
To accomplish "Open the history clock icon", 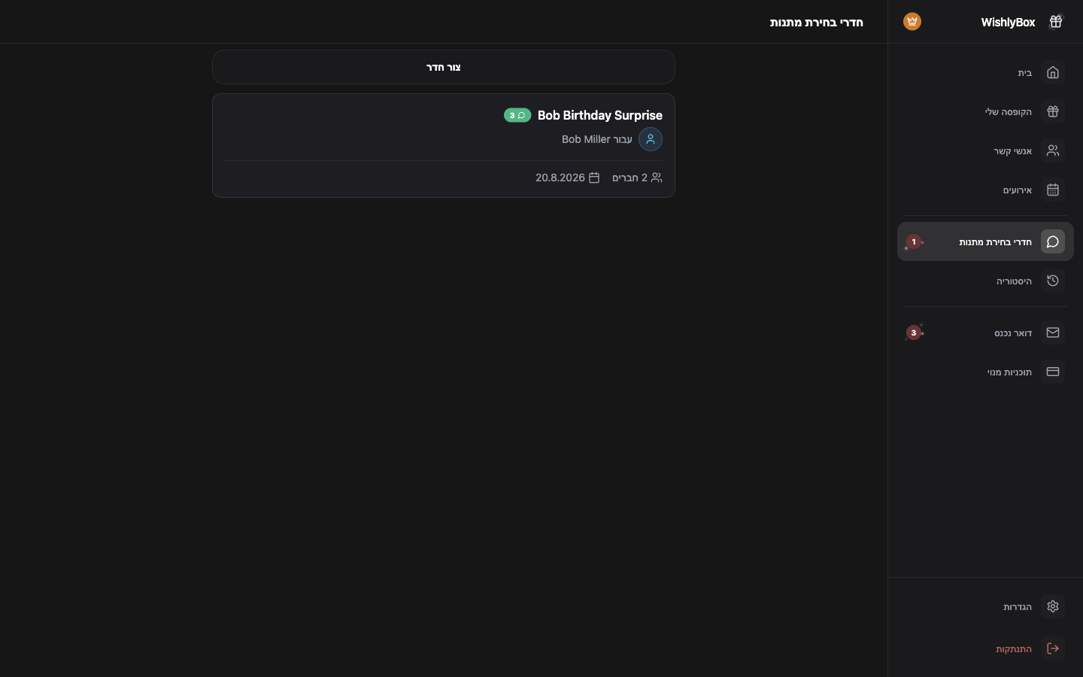I will tap(1053, 281).
